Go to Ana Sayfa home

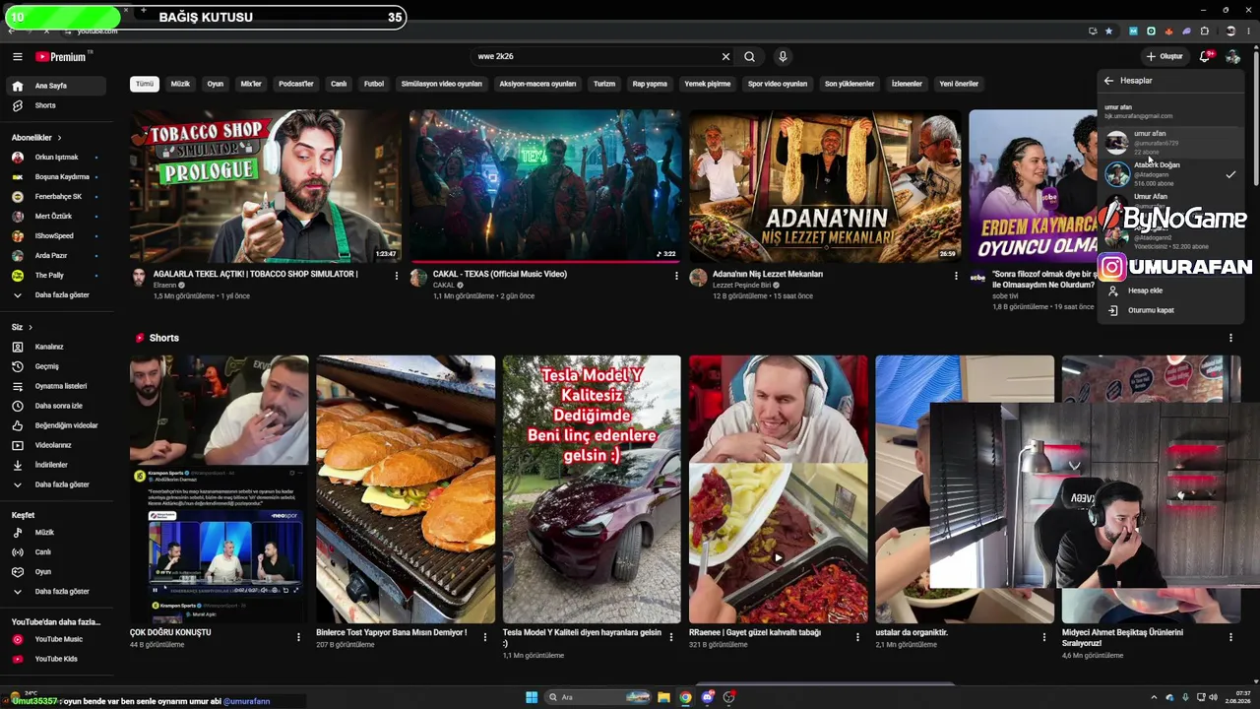click(55, 86)
